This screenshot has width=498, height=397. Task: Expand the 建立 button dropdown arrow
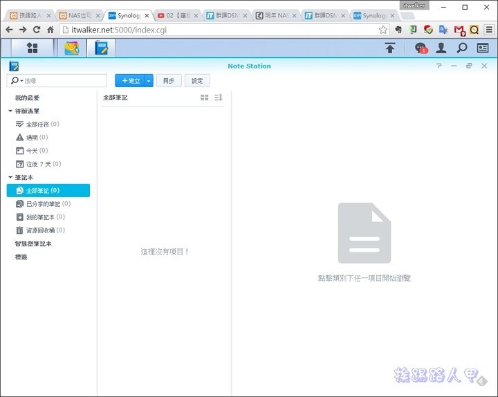tap(149, 81)
